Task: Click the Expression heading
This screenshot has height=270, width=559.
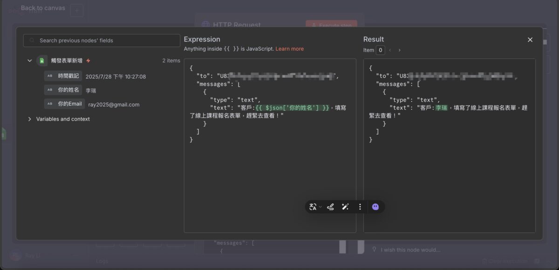Action: [202, 39]
